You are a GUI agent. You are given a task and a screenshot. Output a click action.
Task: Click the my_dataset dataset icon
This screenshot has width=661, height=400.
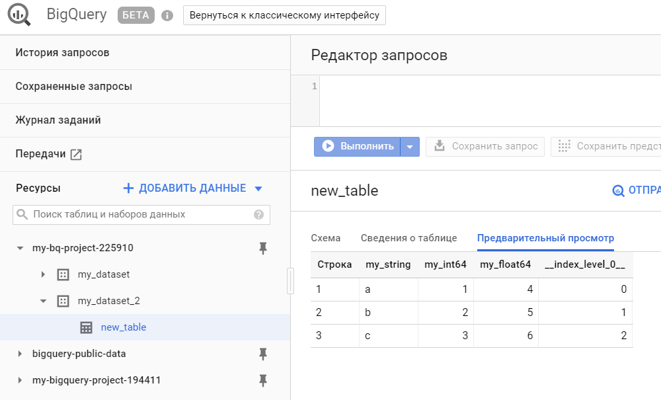pyautogui.click(x=63, y=274)
